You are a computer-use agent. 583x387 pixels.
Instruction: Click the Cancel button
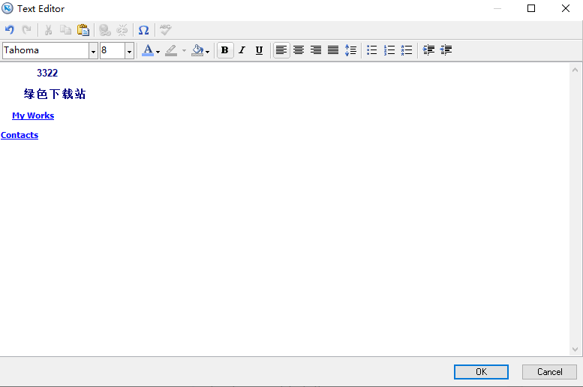(x=549, y=372)
